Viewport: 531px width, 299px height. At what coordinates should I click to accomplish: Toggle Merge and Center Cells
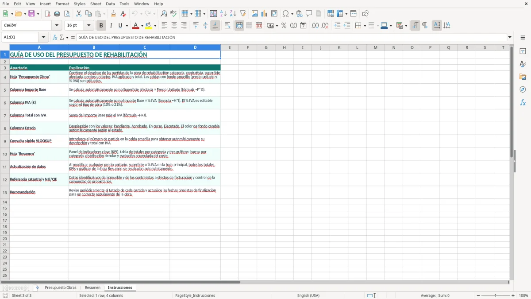pos(239,26)
